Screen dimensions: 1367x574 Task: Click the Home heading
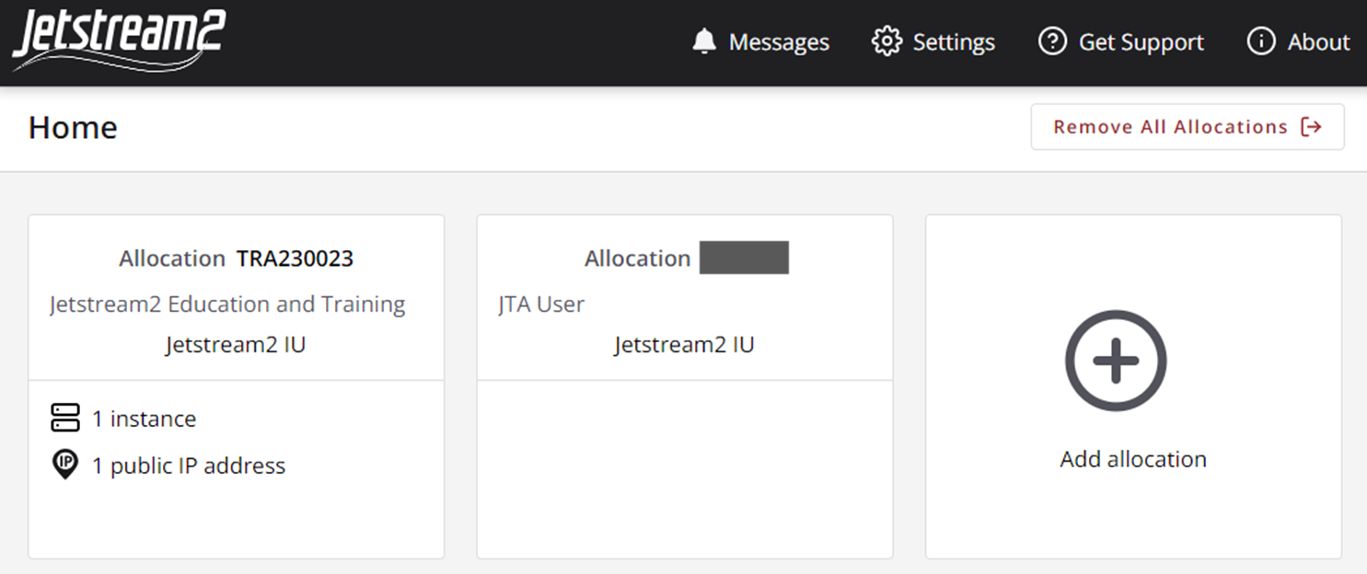(73, 127)
